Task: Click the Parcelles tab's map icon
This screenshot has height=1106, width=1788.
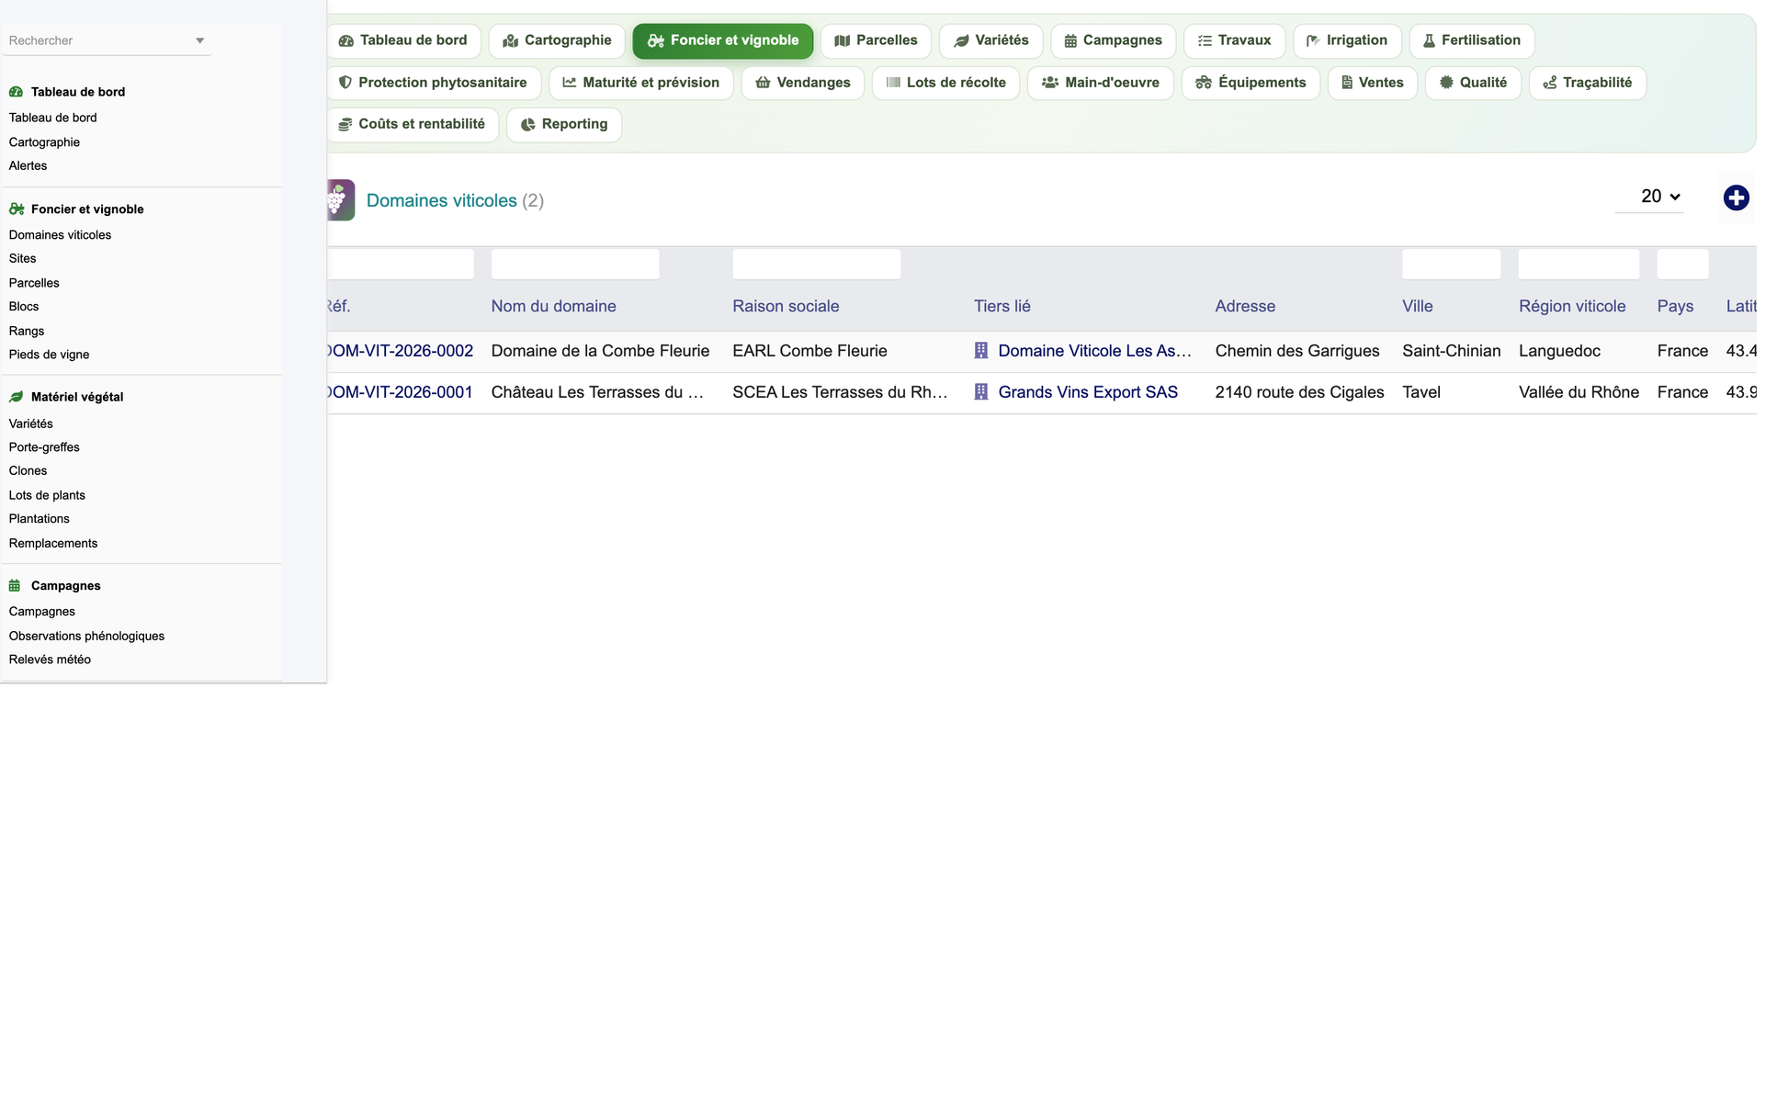Action: [842, 40]
